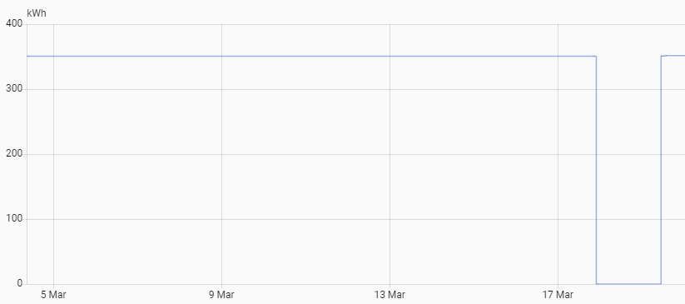The image size is (685, 304).
Task: Click the blue line at the 17 Mar gridline
Action: pos(558,56)
